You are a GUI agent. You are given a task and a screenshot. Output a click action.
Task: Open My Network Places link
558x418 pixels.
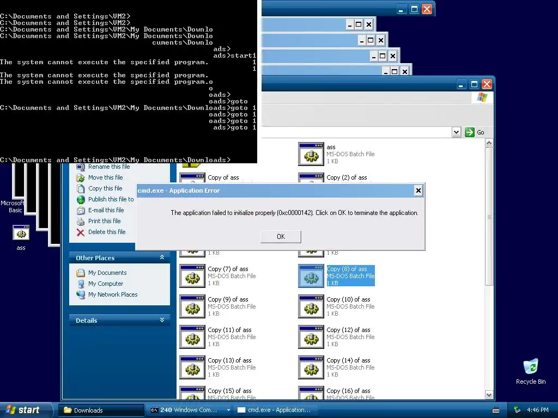coord(113,294)
